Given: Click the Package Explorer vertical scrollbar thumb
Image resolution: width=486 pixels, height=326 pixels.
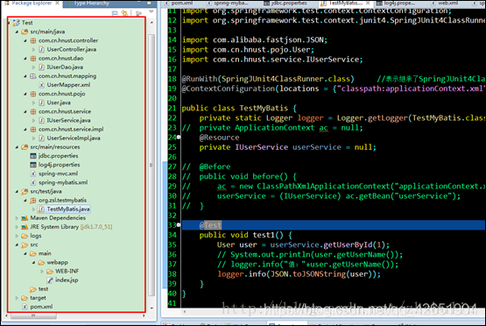Looking at the screenshot, I should [151, 165].
